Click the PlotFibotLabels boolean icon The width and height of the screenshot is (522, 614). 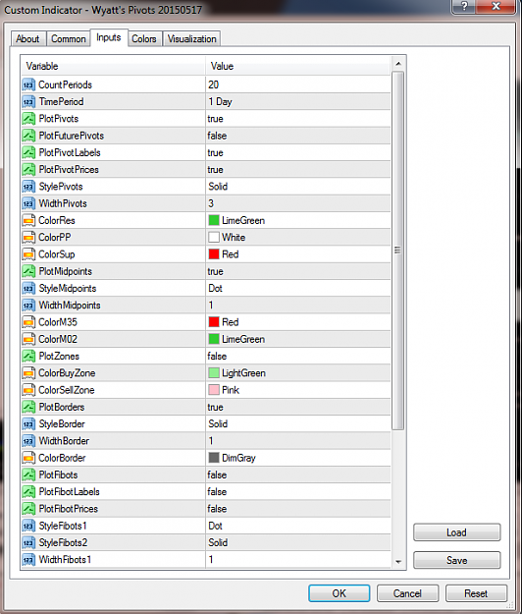click(28, 492)
